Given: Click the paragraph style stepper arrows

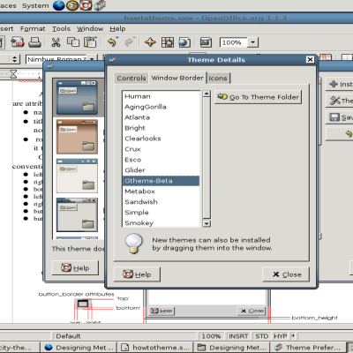Looking at the screenshot, I should pos(15,59).
